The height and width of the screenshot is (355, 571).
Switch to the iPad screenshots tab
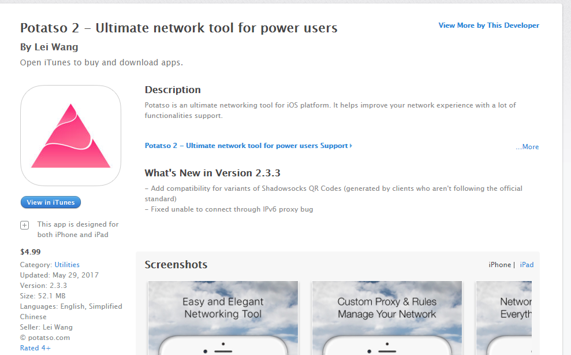[527, 265]
